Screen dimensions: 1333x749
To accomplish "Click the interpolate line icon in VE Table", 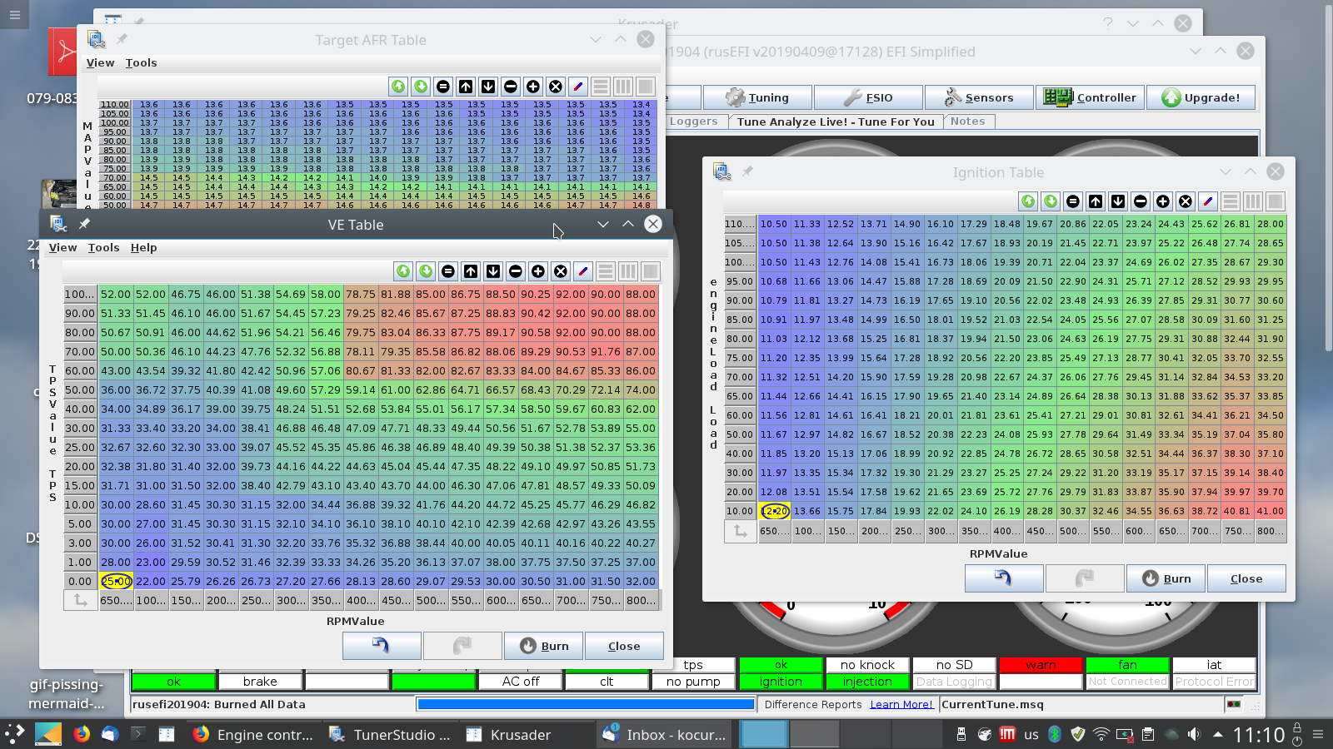I will click(583, 271).
